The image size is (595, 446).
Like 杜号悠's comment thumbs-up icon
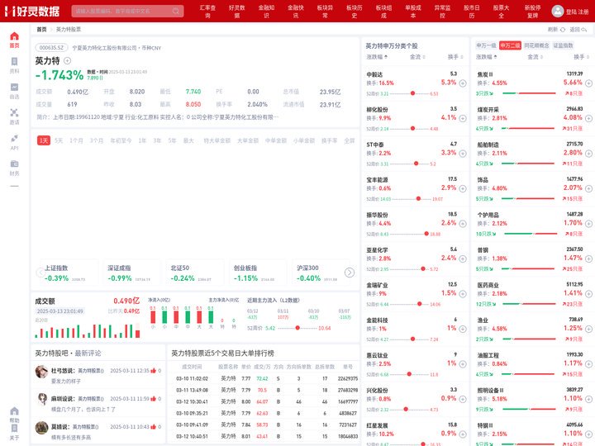point(154,371)
